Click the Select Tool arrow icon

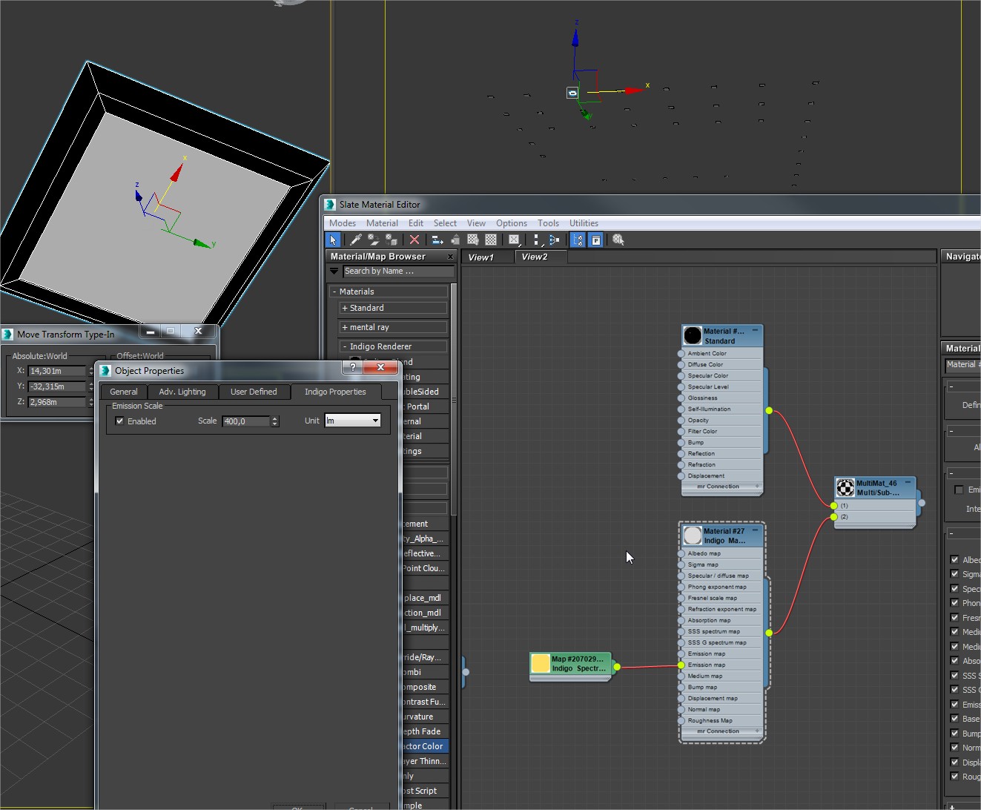coord(333,240)
